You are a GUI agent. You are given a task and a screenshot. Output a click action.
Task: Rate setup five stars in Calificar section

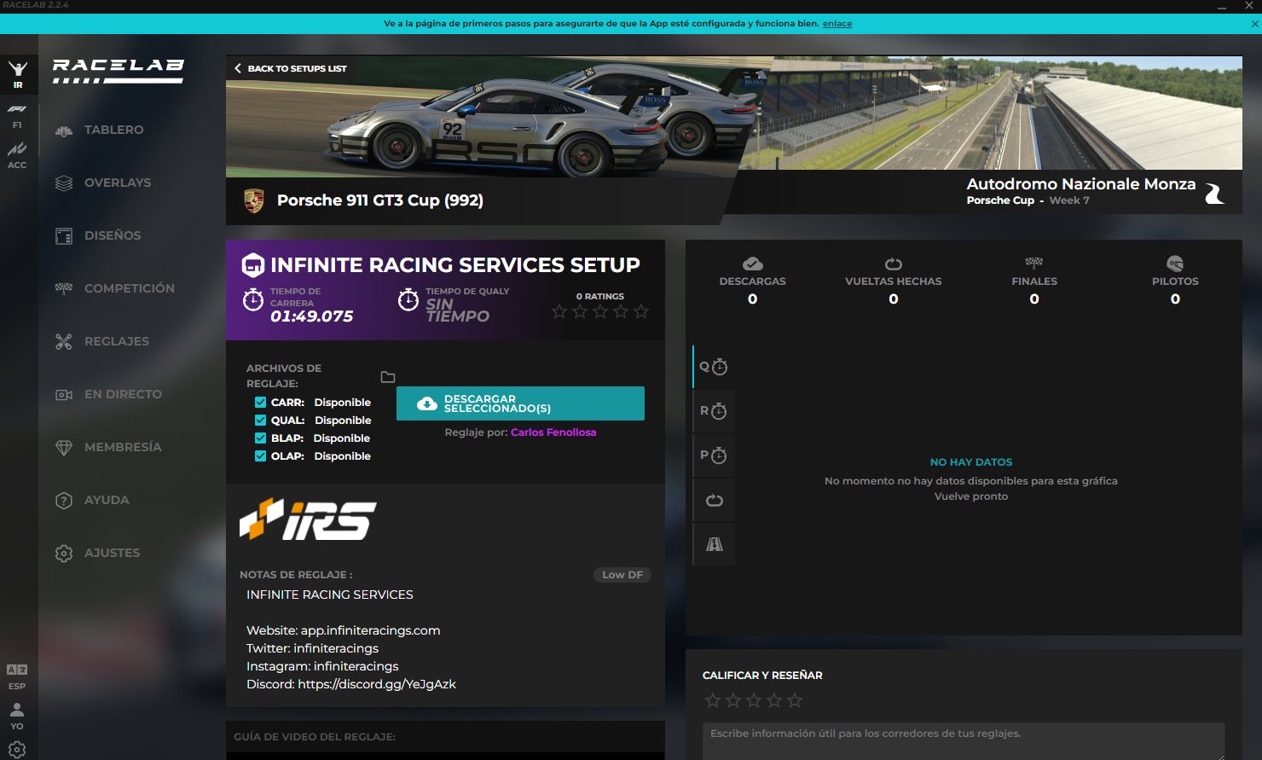pos(795,700)
